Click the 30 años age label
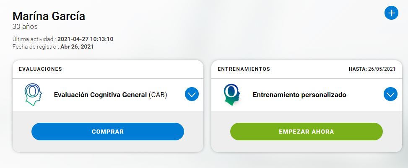Viewport: 408px width, 168px height. [25, 27]
